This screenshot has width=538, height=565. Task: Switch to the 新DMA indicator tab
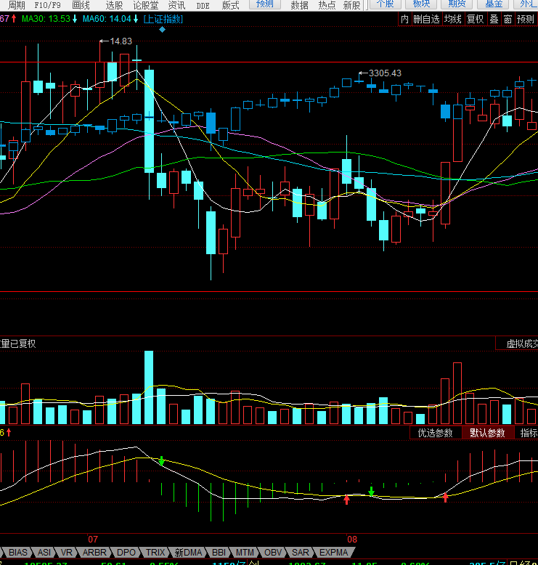pyautogui.click(x=188, y=552)
